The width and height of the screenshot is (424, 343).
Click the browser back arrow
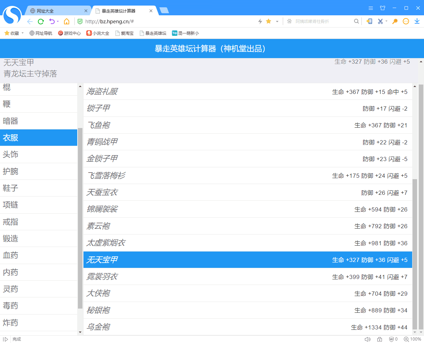pyautogui.click(x=30, y=22)
